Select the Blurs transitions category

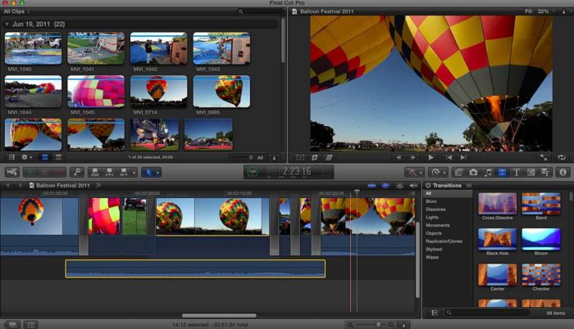(431, 201)
